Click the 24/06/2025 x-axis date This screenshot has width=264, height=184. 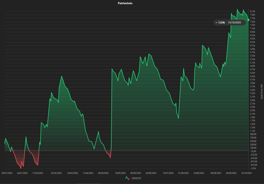pyautogui.click(x=151, y=173)
